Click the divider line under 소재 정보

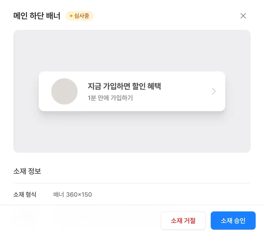132,183
